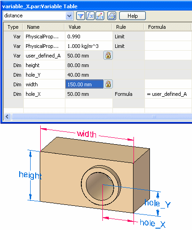Select the highlighted 150.00 mm width value
The image size is (192, 230).
[x=84, y=84]
